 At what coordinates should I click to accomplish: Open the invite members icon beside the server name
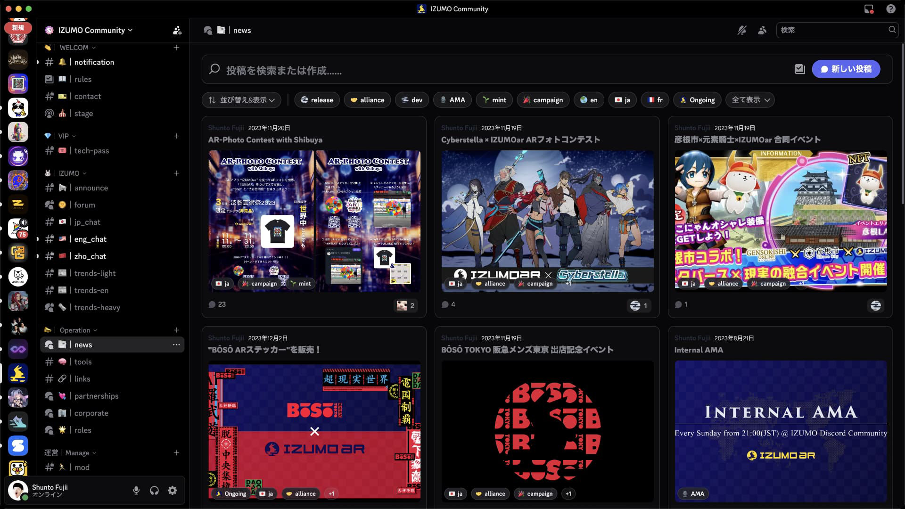click(177, 31)
